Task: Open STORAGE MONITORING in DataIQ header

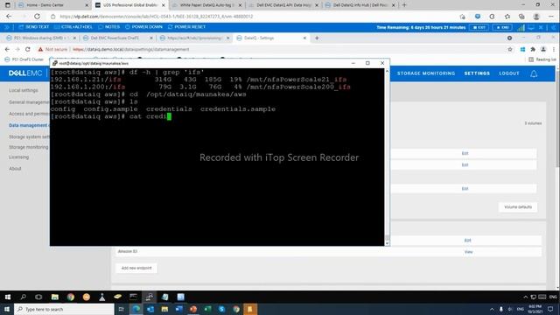Action: pyautogui.click(x=426, y=73)
